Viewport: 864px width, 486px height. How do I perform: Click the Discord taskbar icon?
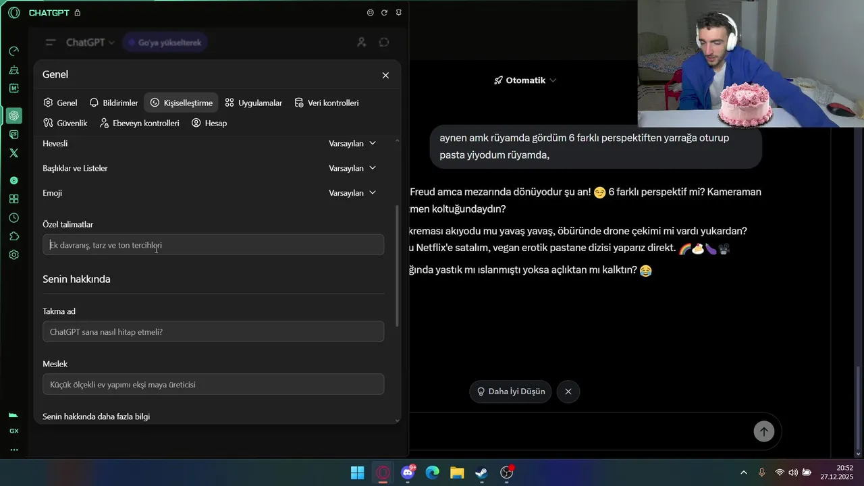pos(408,473)
